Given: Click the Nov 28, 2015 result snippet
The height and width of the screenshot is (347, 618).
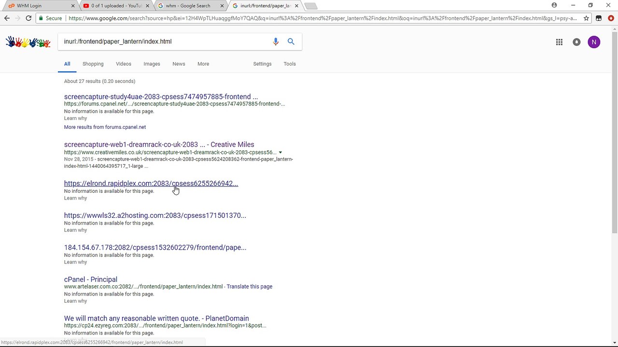Looking at the screenshot, I should tap(179, 163).
